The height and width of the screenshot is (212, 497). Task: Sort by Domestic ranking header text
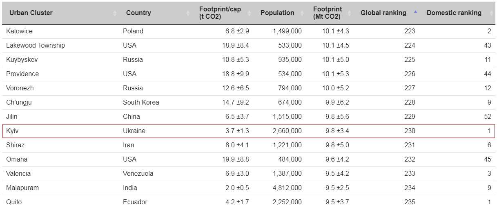pyautogui.click(x=454, y=13)
